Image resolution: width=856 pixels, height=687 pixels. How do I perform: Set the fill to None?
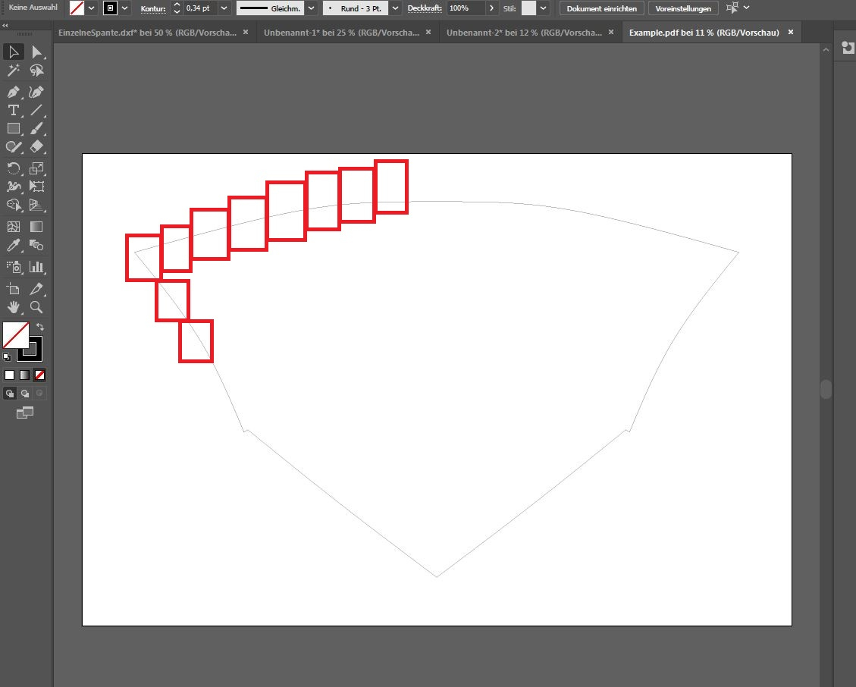[39, 375]
